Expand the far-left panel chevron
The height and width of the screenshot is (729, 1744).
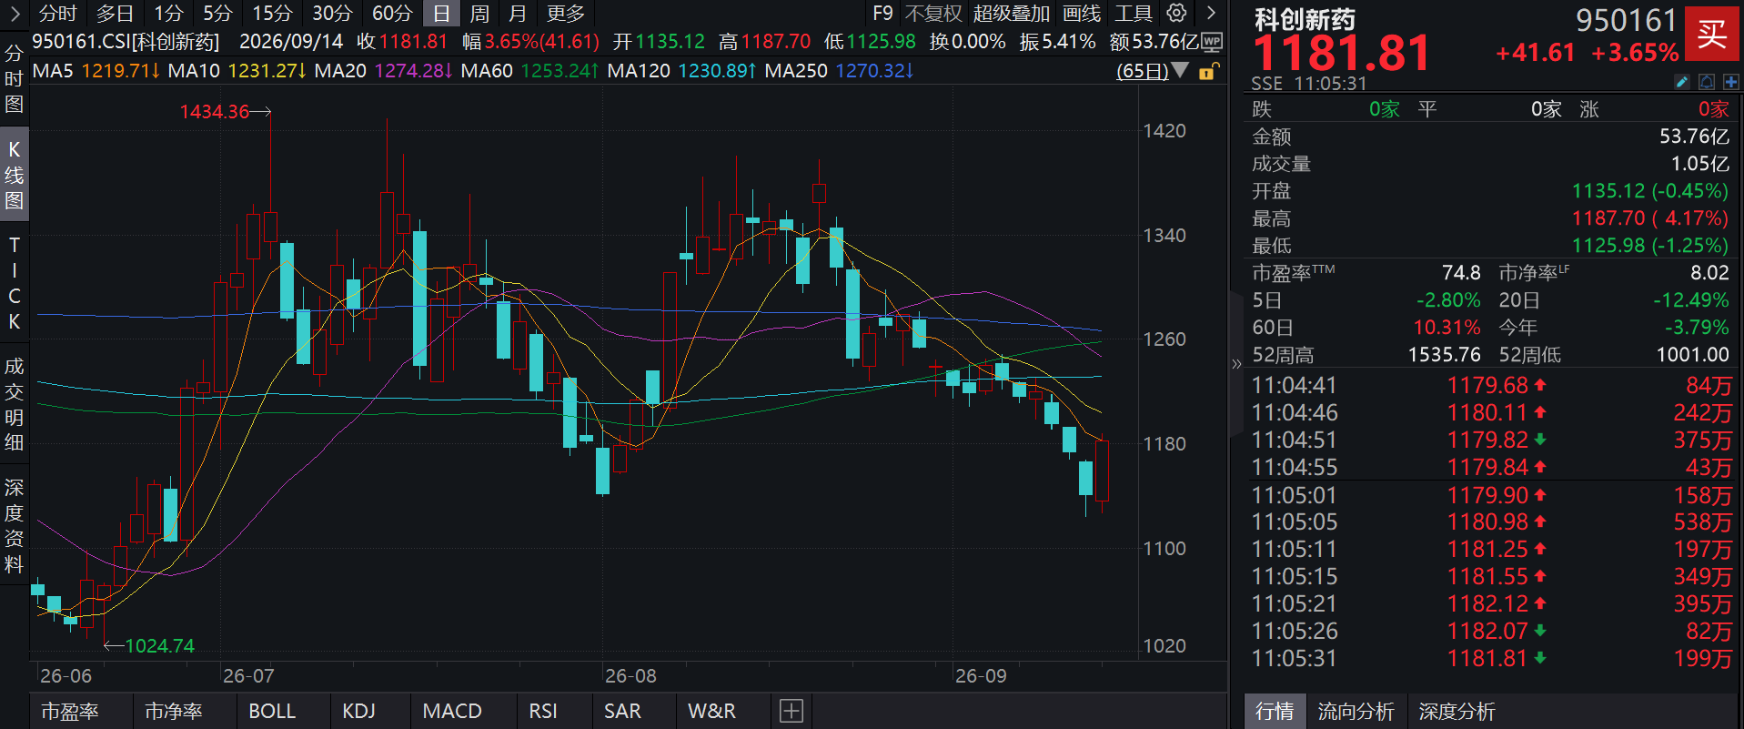click(15, 13)
